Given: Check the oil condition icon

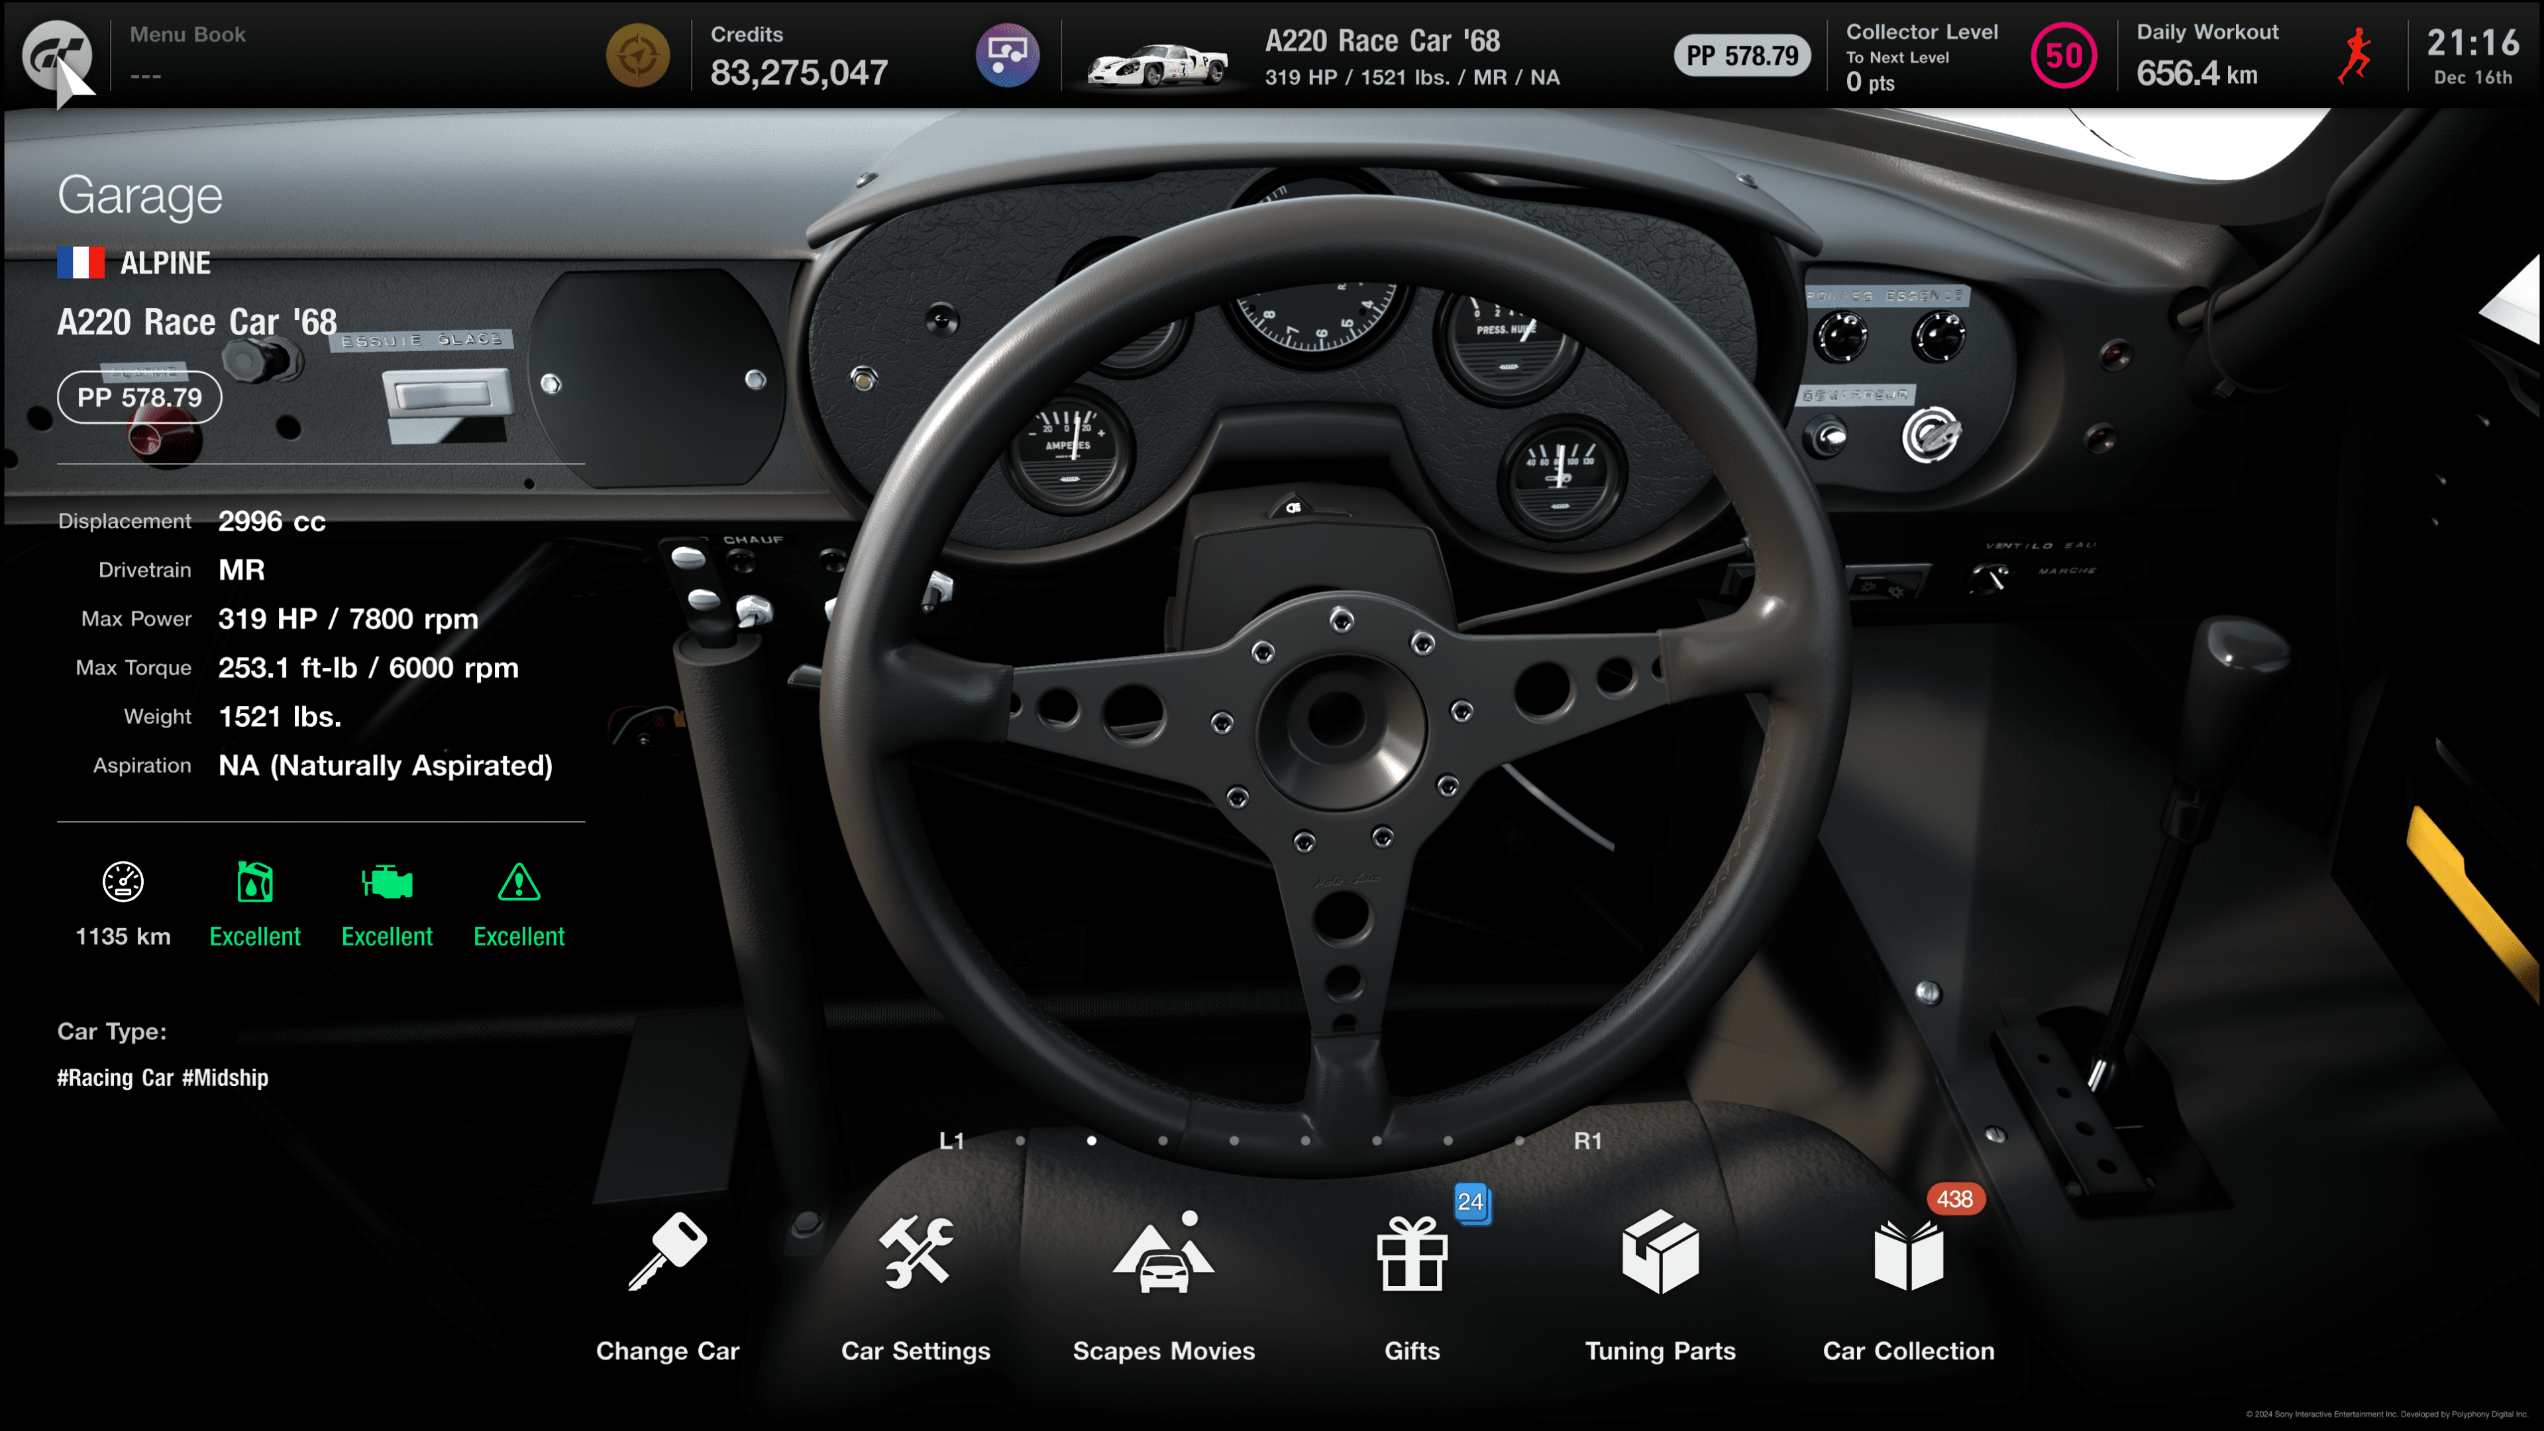Looking at the screenshot, I should pyautogui.click(x=255, y=882).
